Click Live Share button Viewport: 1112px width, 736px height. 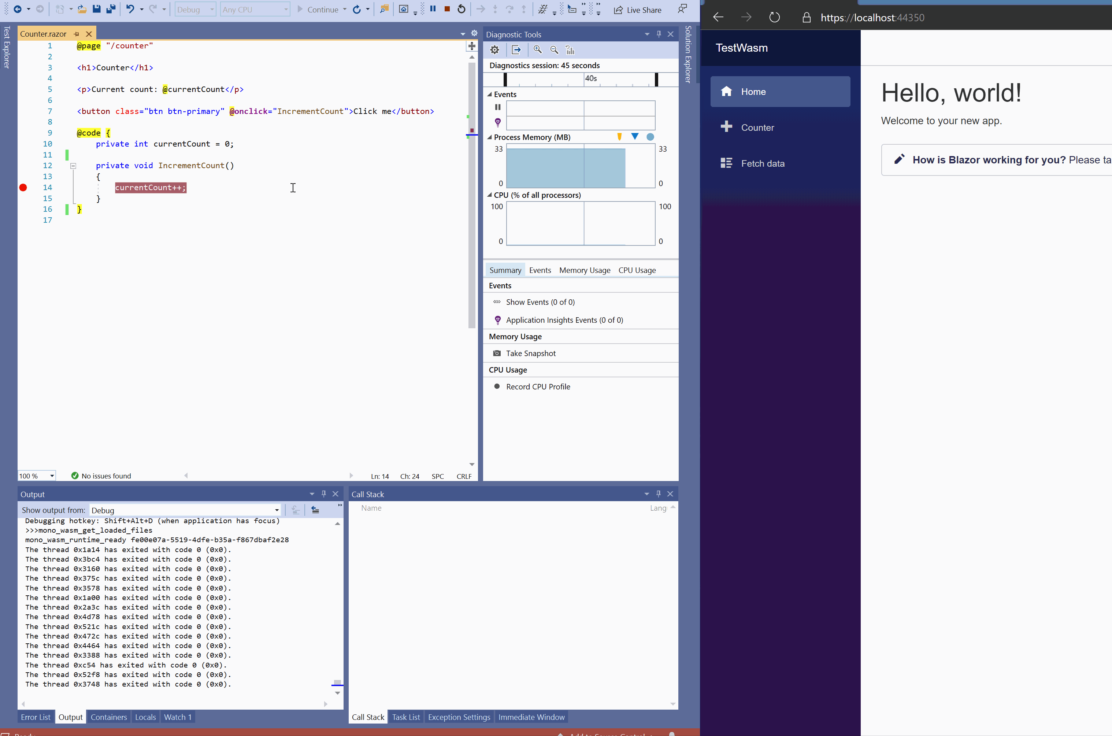click(638, 10)
